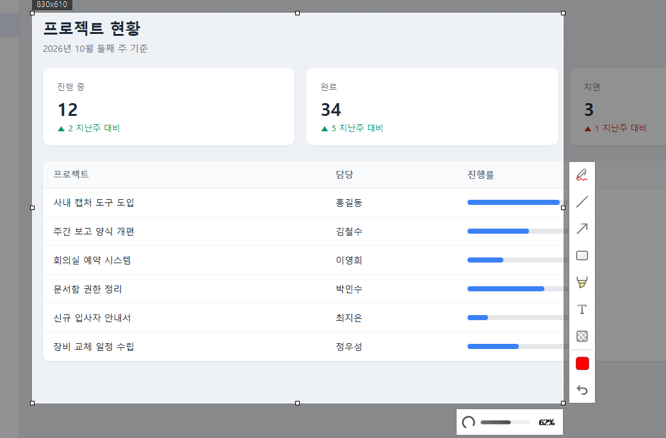Click the progress bar for 문서함 권한 정리
Screen dimensions: 666x438
518,289
